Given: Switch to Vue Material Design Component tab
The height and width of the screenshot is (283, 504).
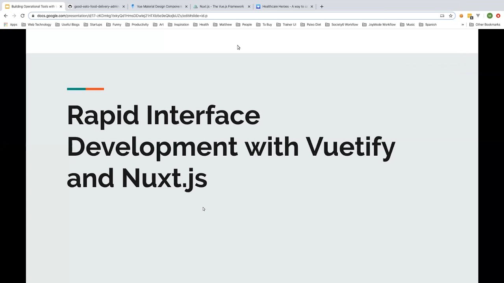Looking at the screenshot, I should pos(159,7).
